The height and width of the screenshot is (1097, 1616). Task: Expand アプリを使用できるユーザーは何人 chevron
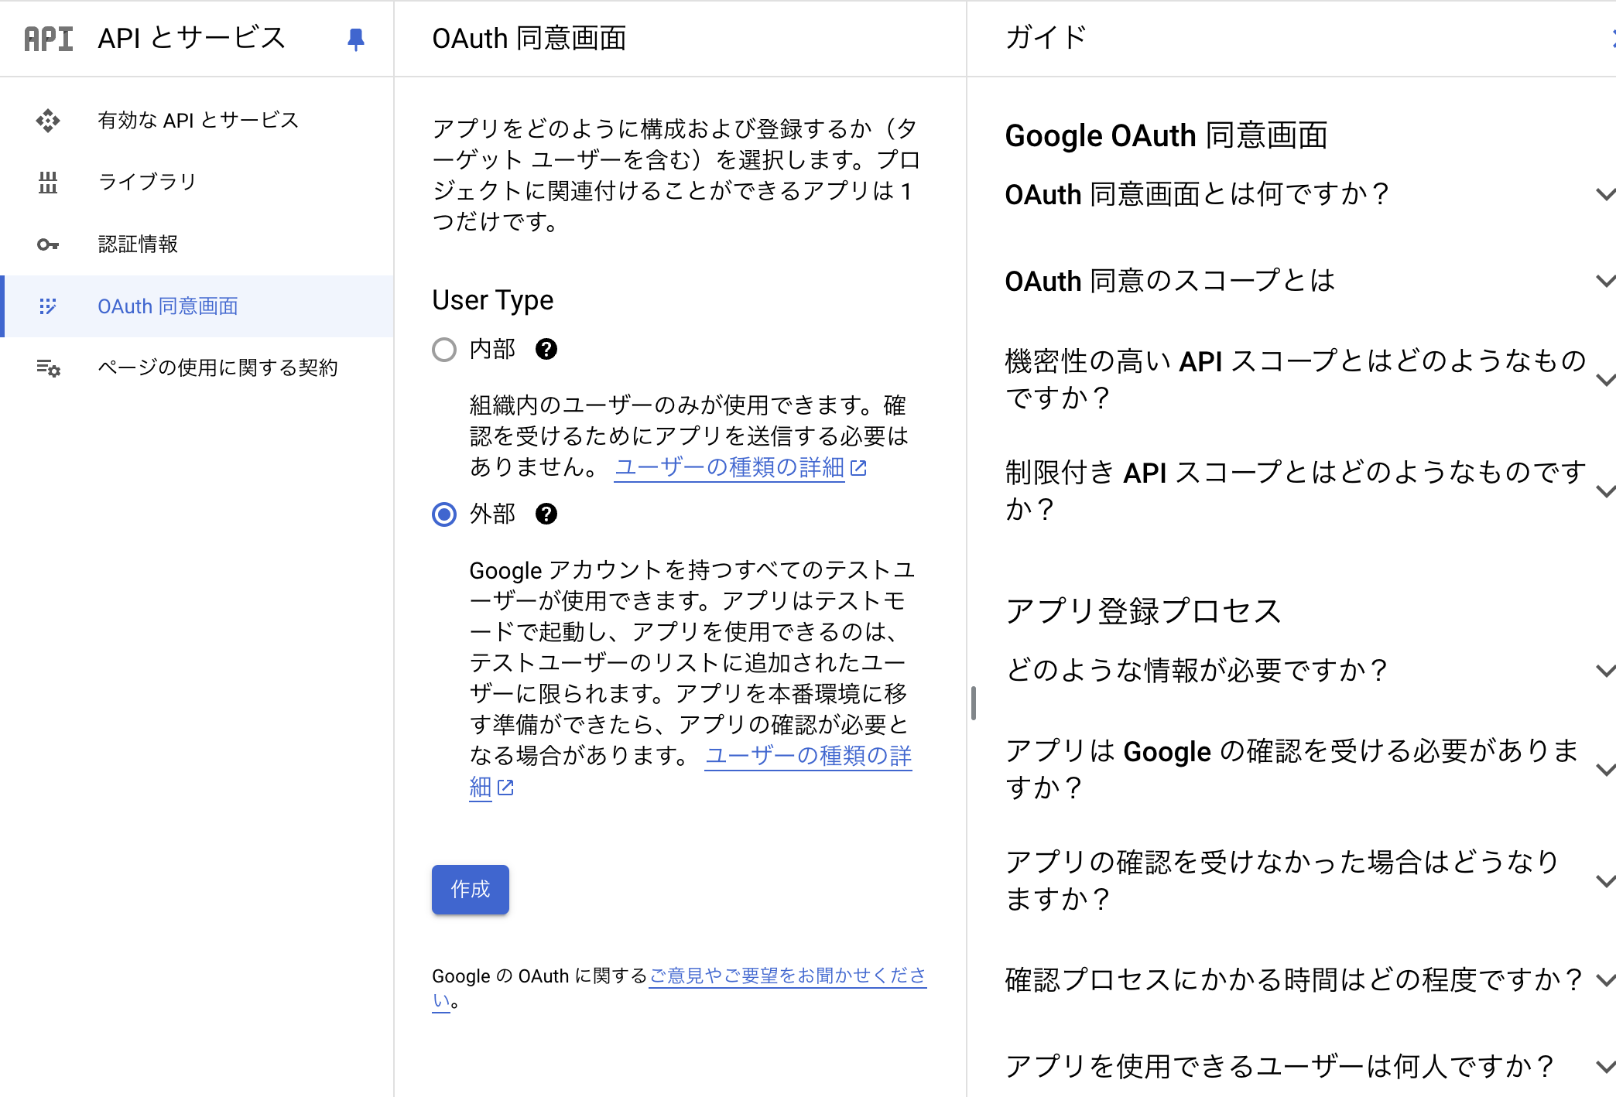pos(1605,1067)
